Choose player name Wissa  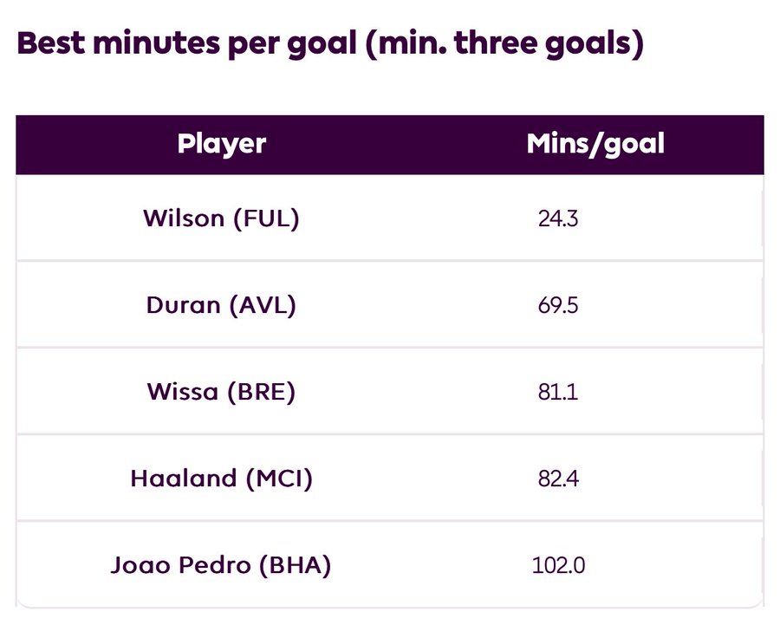pos(183,392)
